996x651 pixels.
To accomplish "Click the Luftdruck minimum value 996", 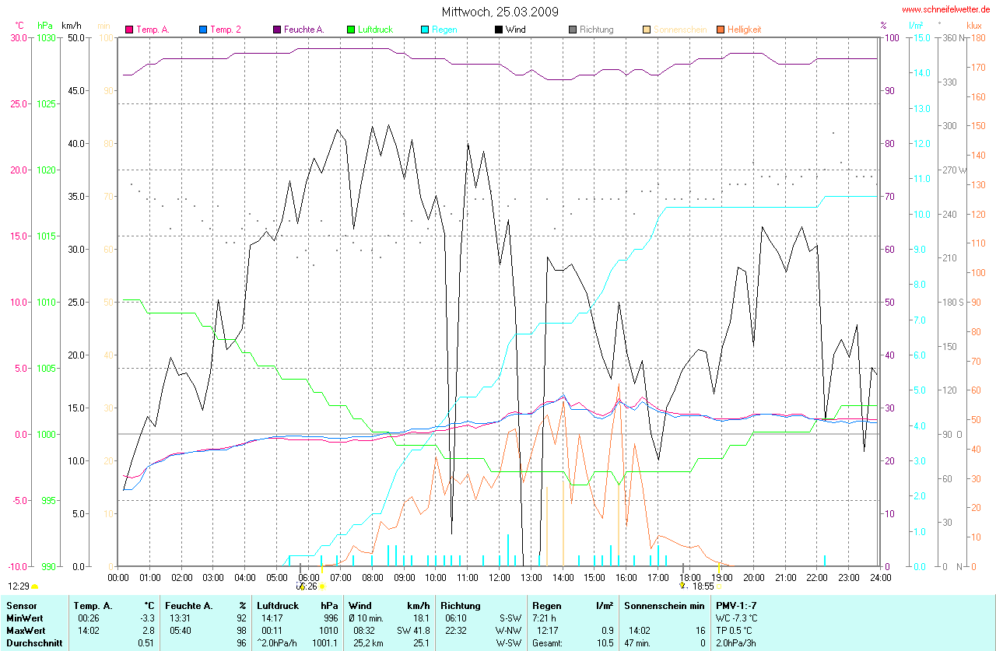I will click(330, 618).
